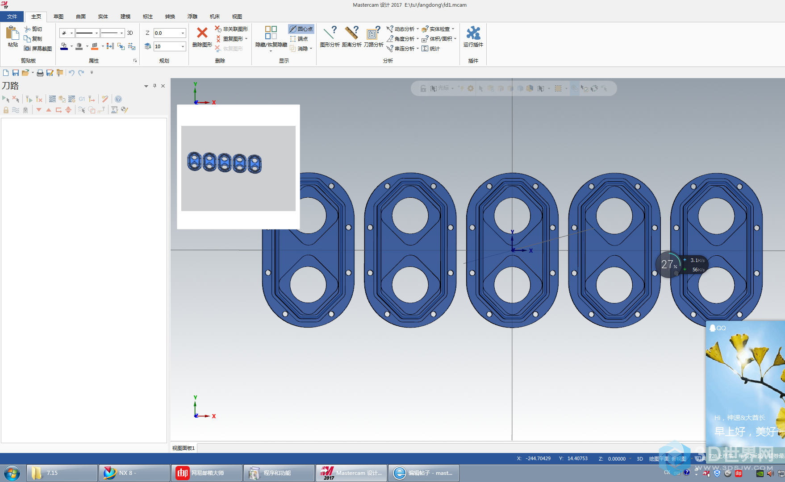
Task: Open the 属性 group dialog launcher
Action: [x=135, y=61]
